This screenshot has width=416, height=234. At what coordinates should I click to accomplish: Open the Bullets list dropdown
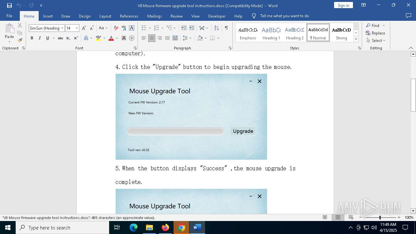(x=150, y=28)
